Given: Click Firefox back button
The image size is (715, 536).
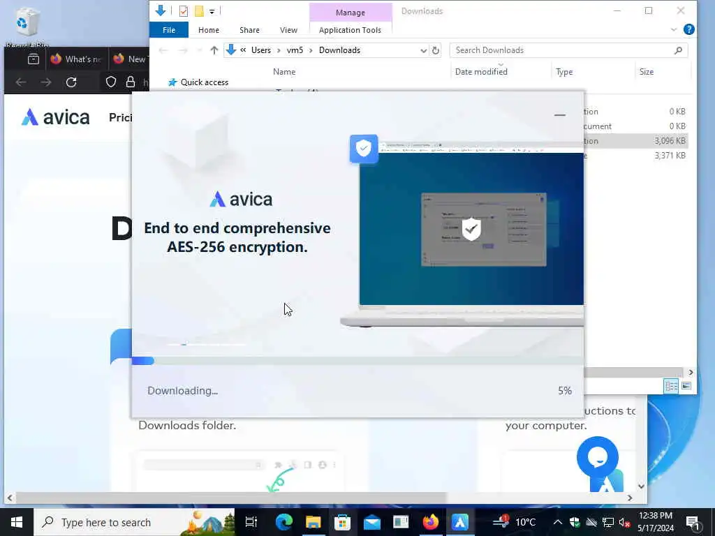Looking at the screenshot, I should [x=21, y=82].
